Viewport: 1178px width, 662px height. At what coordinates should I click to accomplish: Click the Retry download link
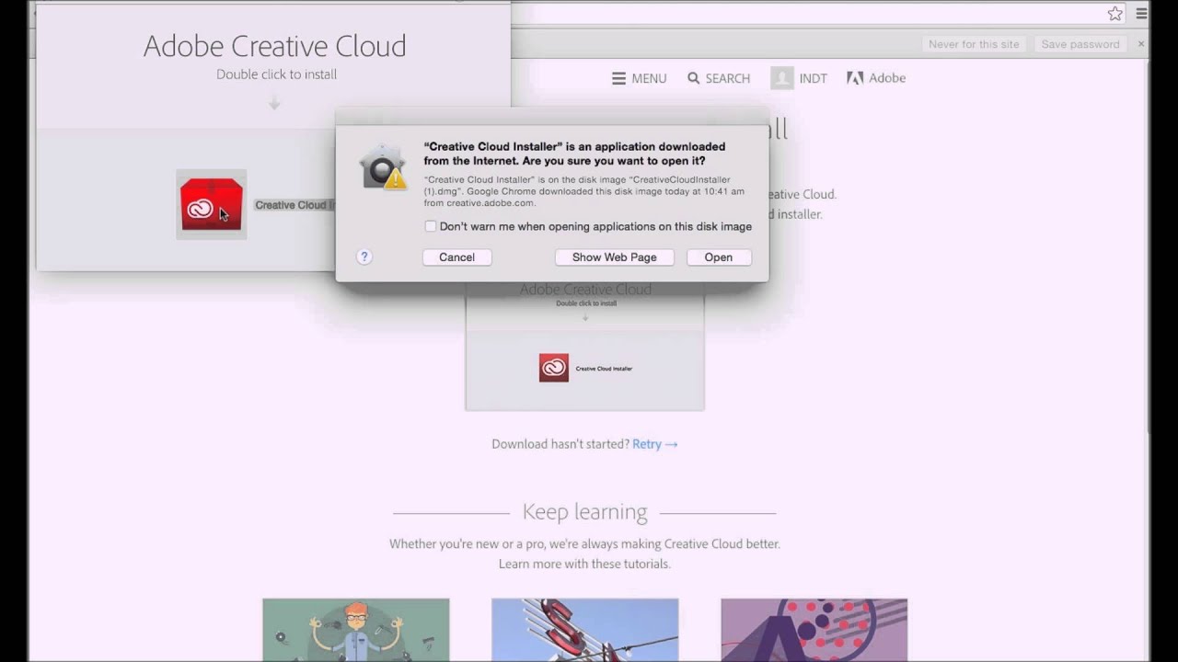(x=655, y=444)
